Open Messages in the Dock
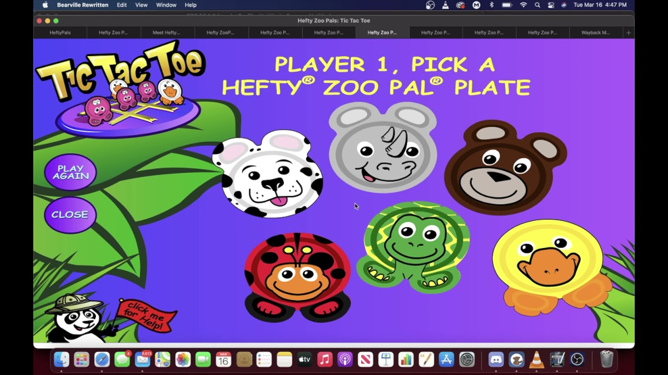Screen dimensions: 668x375 [122, 359]
